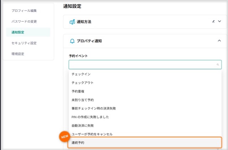Select チェックイン from the dropdown

(x=145, y=74)
